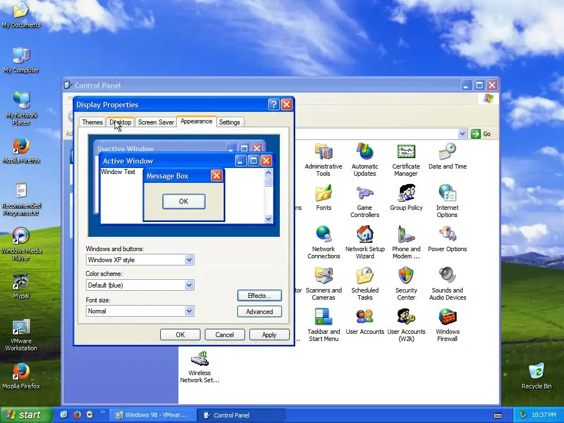This screenshot has height=423, width=564.
Task: Open Scheduled Tasks icon
Action: [365, 284]
